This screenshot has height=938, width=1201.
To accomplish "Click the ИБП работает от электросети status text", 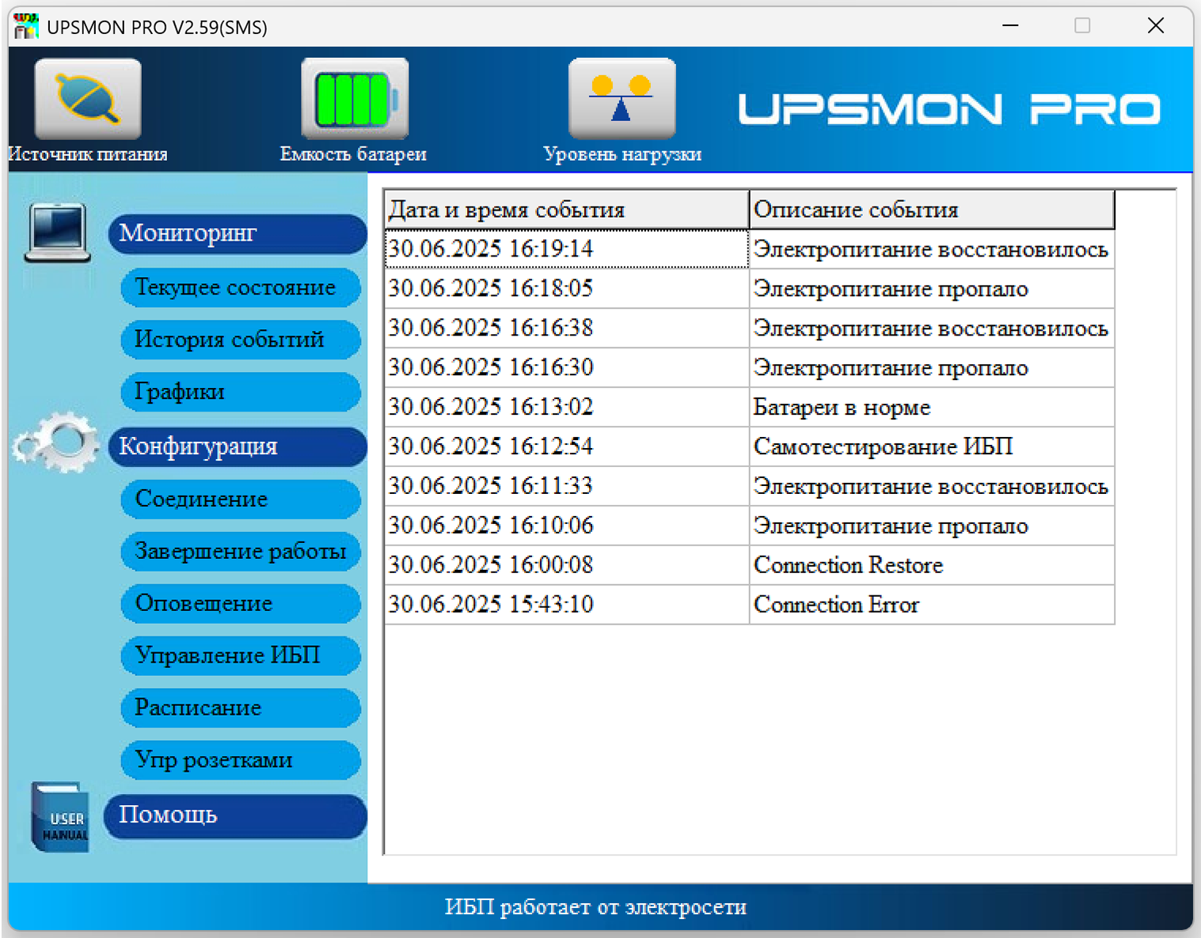I will tap(595, 907).
